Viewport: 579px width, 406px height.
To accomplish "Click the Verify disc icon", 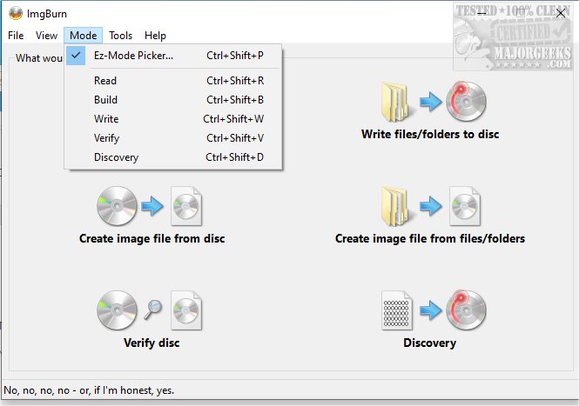I will (152, 311).
